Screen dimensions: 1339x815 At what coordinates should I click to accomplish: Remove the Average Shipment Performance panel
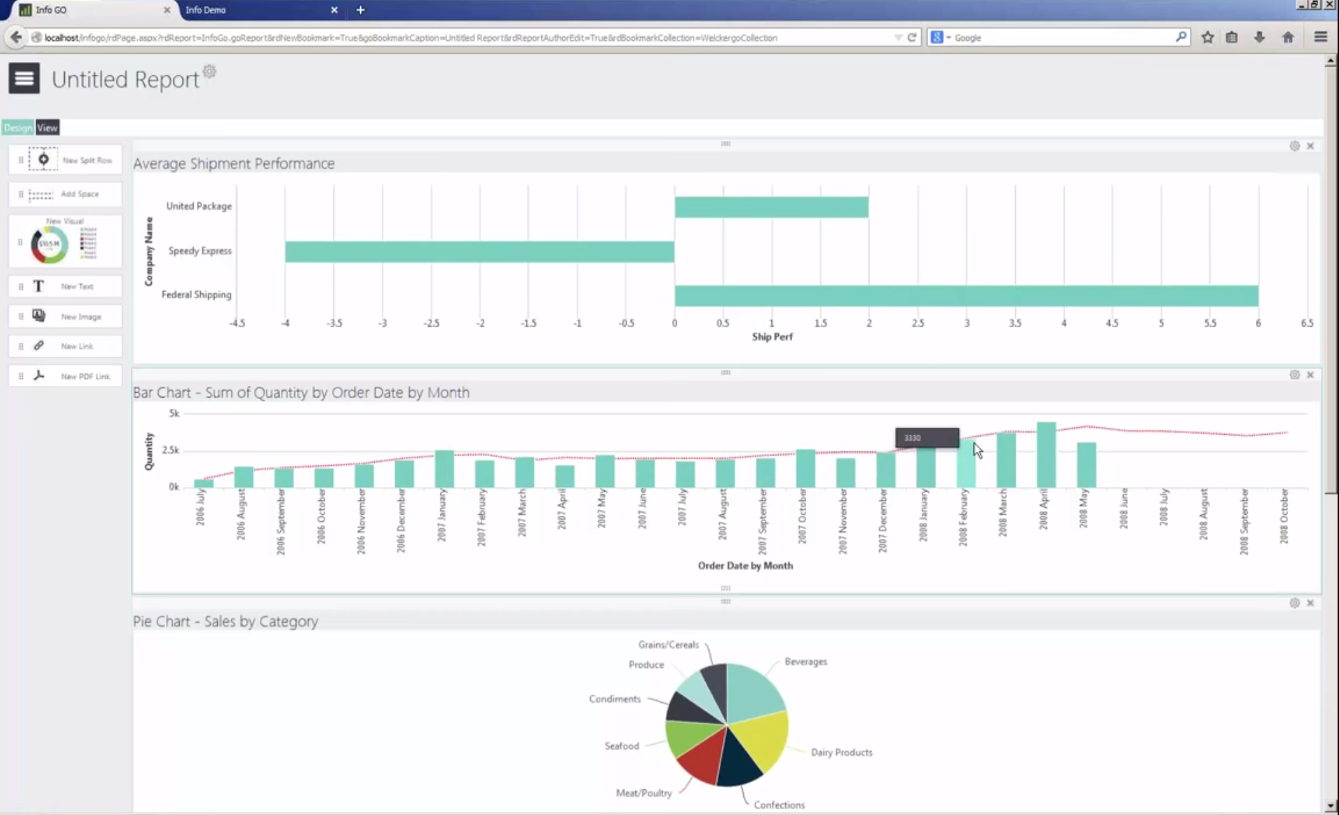tap(1310, 146)
